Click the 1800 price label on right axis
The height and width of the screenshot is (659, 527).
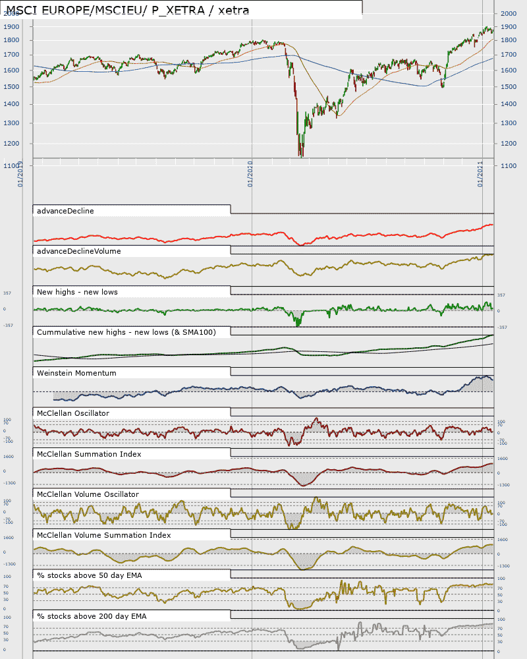pyautogui.click(x=509, y=40)
